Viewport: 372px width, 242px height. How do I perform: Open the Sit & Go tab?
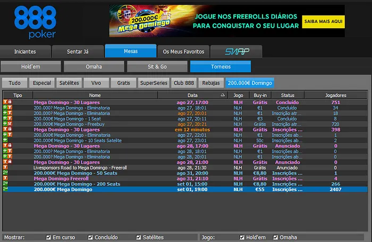157,67
